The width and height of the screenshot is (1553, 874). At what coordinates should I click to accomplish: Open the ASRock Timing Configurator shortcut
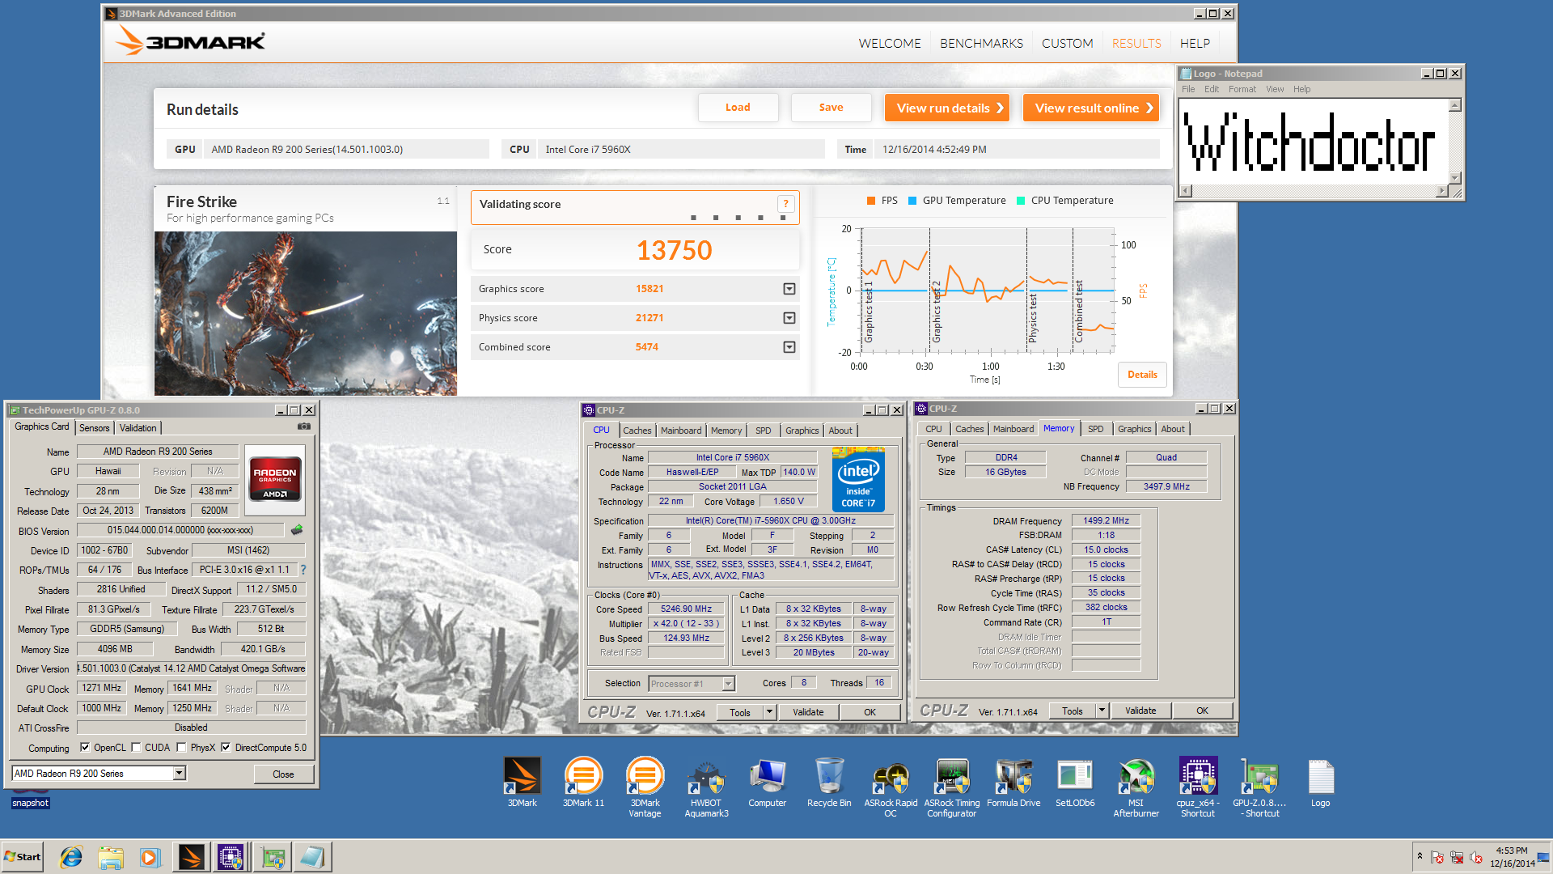click(952, 787)
